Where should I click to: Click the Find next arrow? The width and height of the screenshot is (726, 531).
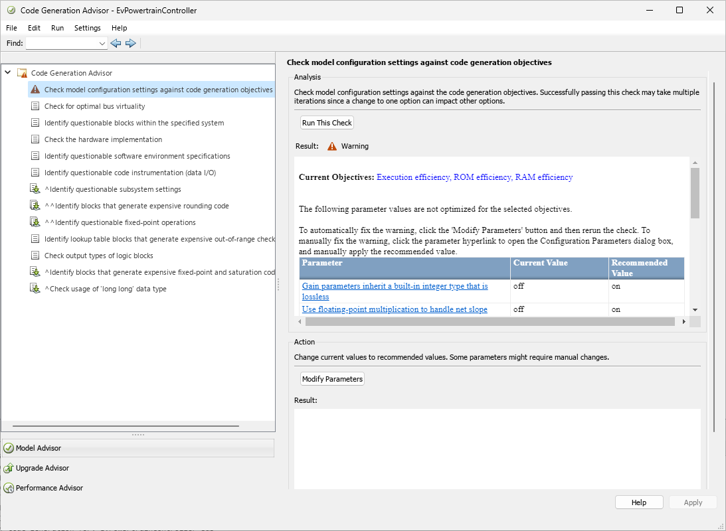[x=131, y=42]
